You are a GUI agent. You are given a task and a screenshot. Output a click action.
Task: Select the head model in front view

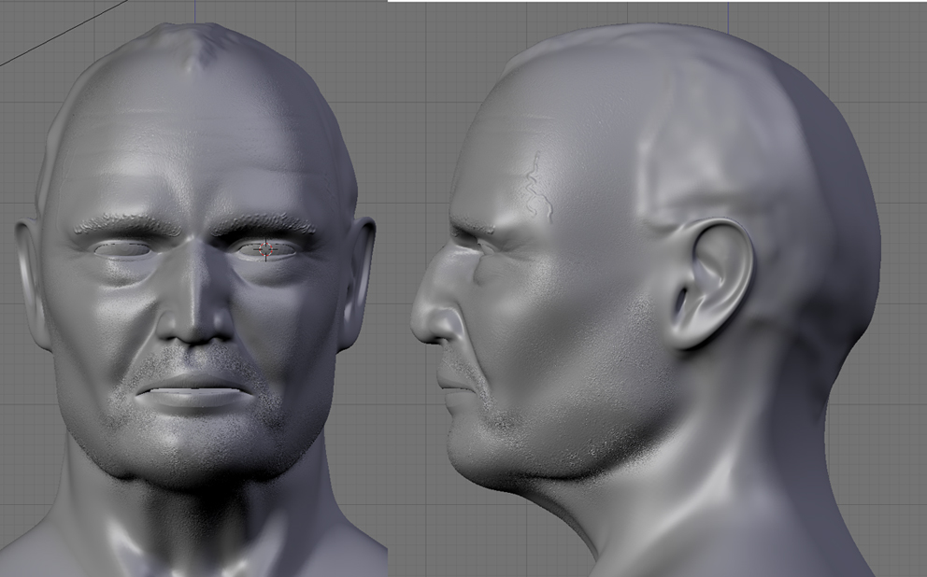click(195, 300)
